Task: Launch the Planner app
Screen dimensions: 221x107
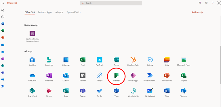Action: [x=117, y=77]
